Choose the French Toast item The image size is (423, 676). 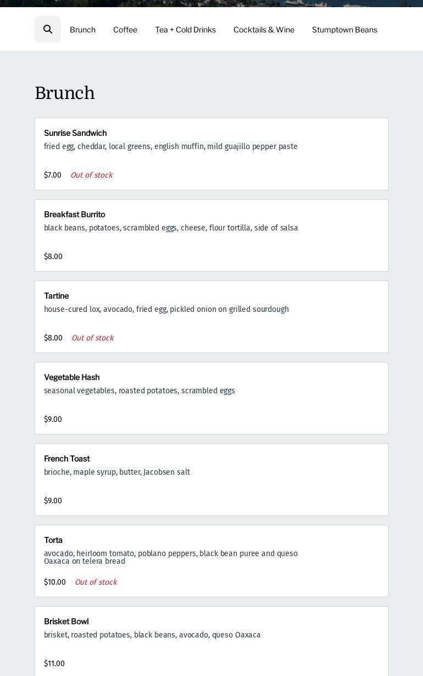(x=67, y=459)
